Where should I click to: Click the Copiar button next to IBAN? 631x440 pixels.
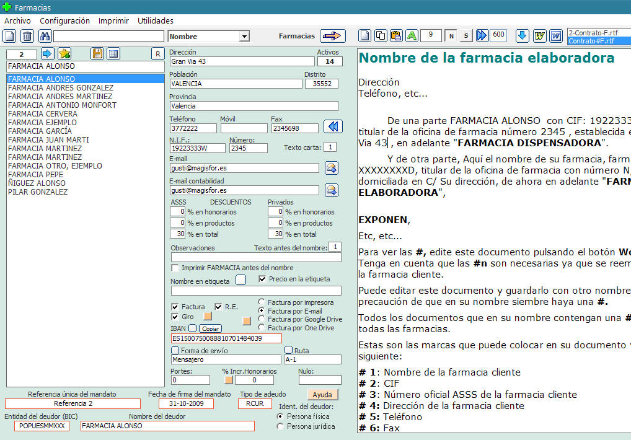point(210,328)
